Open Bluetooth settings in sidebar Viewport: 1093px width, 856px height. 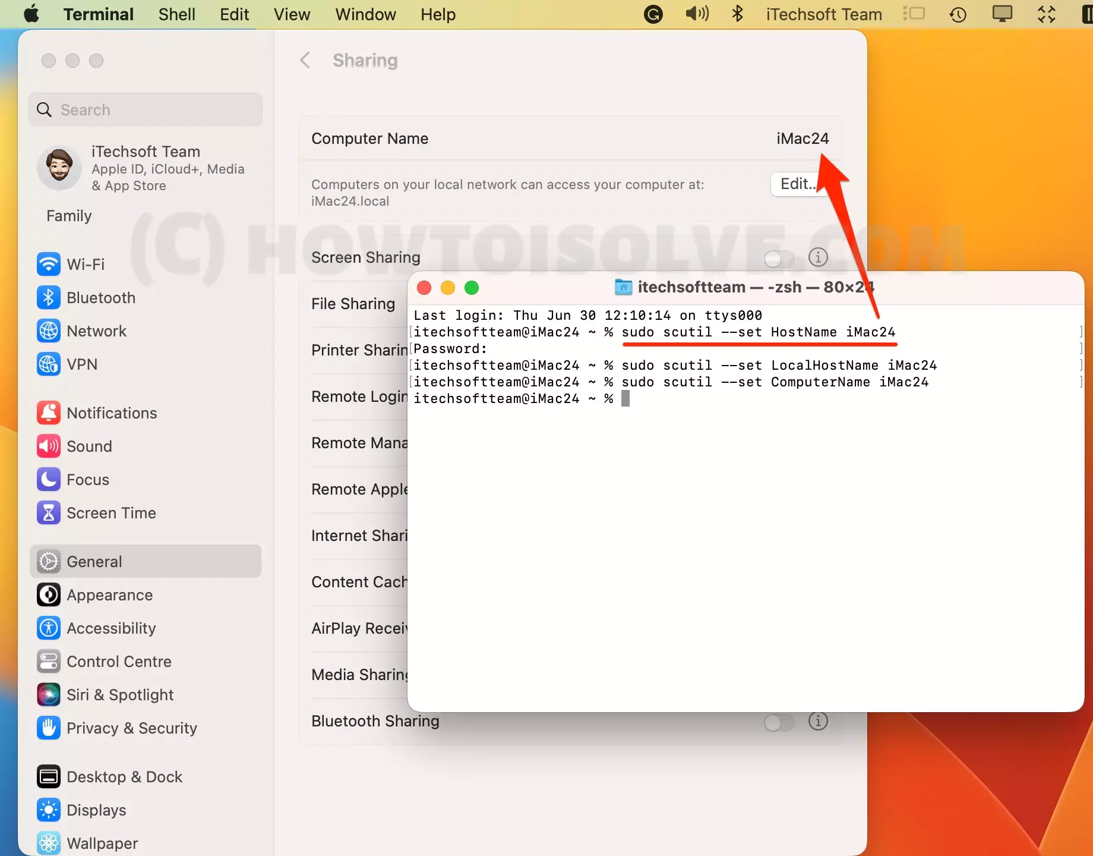146,297
